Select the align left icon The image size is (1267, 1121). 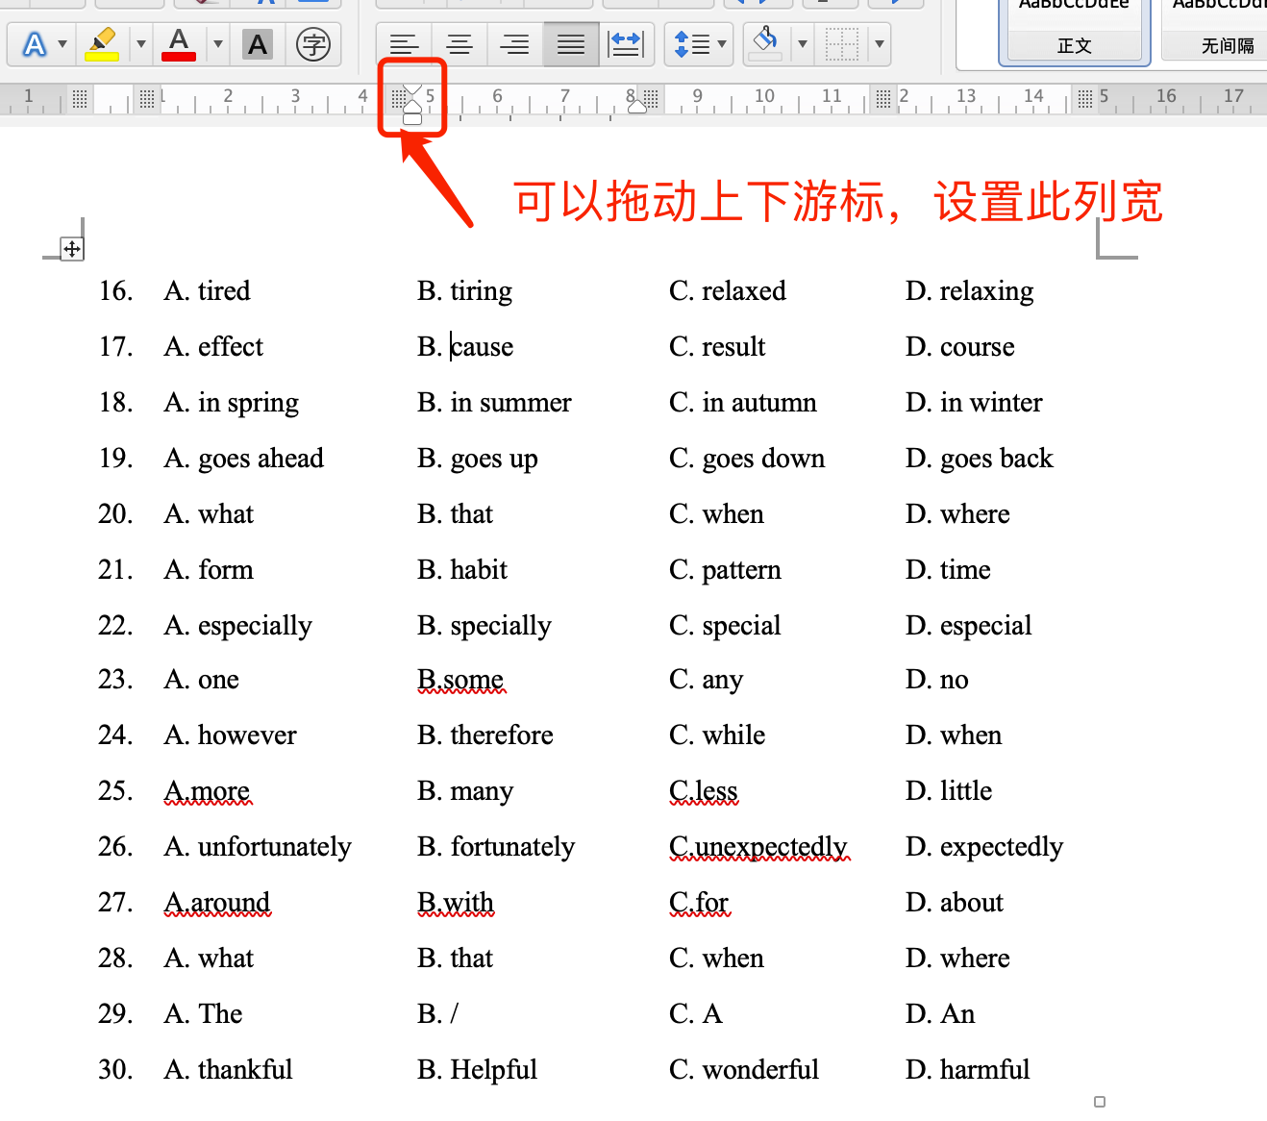405,44
